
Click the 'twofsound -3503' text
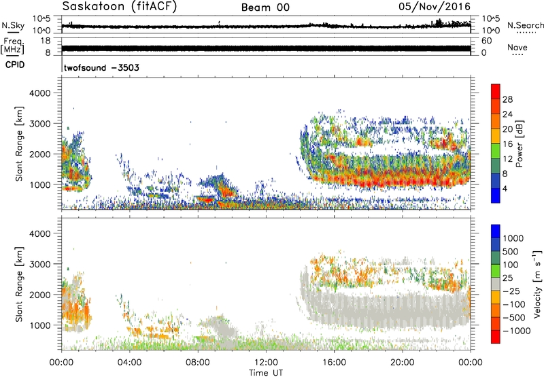(101, 67)
